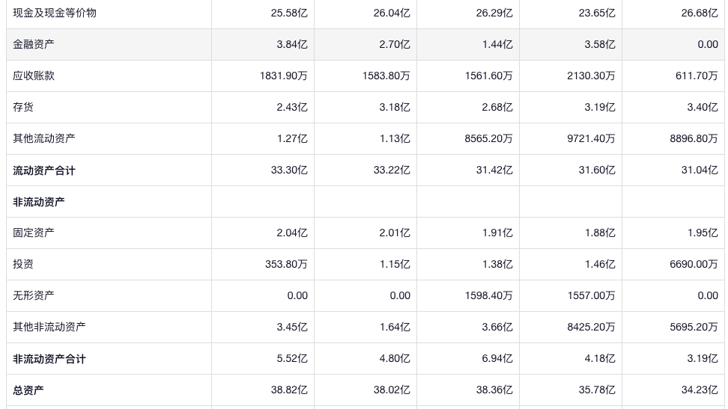Select the 8425.20万 other non-current assets cell
This screenshot has height=409, width=728.
[x=591, y=327]
